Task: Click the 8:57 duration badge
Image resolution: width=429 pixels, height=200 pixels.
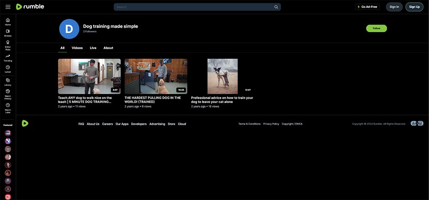Action: point(115,90)
